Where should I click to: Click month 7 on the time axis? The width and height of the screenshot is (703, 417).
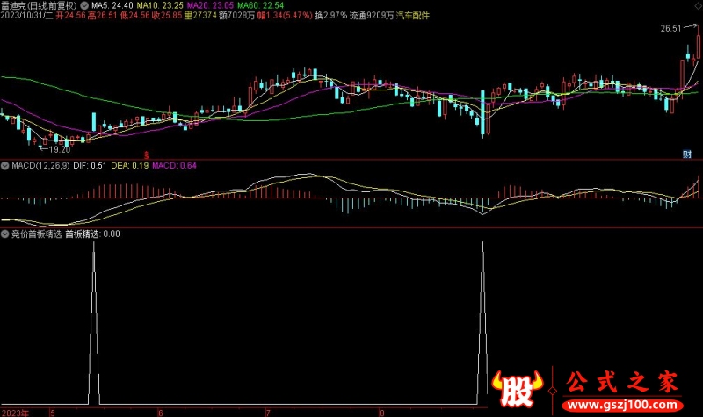(268, 413)
